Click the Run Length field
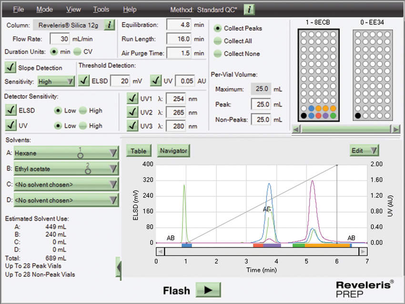 (179, 39)
